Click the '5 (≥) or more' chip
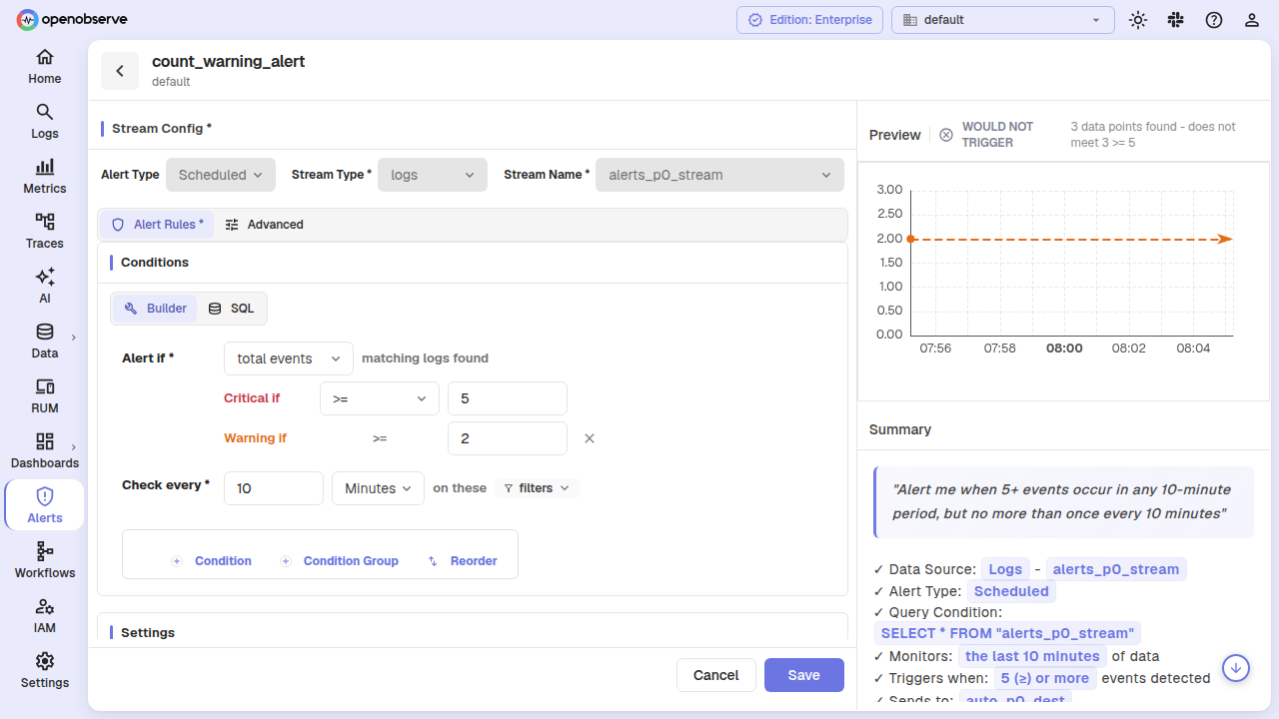 click(1044, 678)
